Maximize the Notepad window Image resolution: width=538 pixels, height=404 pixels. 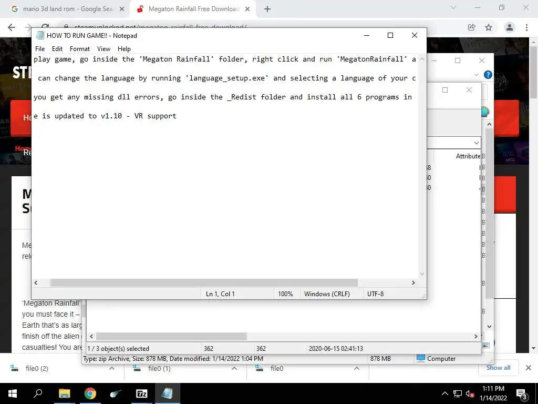390,35
